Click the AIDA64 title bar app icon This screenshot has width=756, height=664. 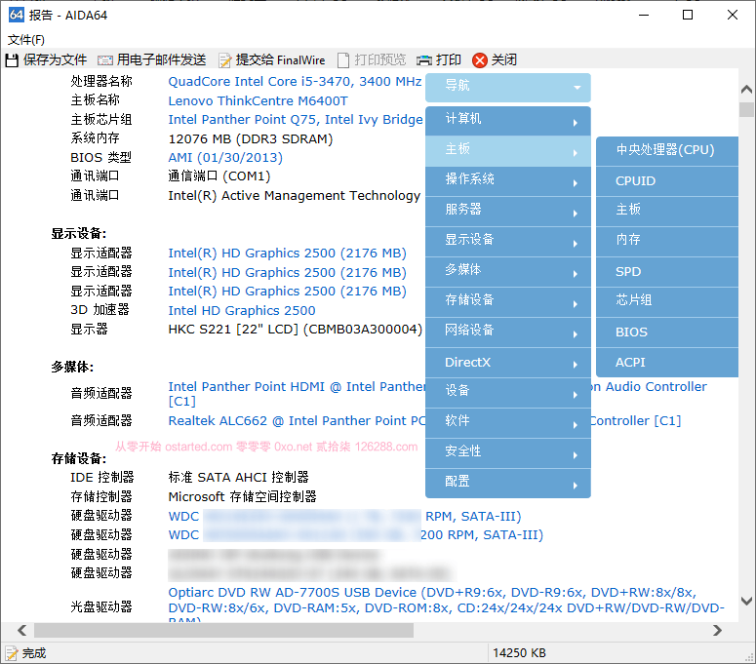click(x=16, y=15)
